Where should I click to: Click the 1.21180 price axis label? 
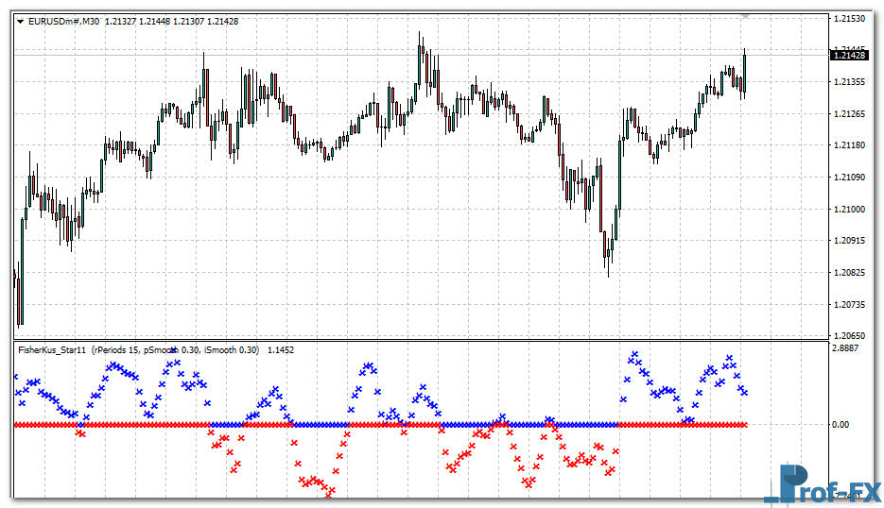pyautogui.click(x=849, y=145)
